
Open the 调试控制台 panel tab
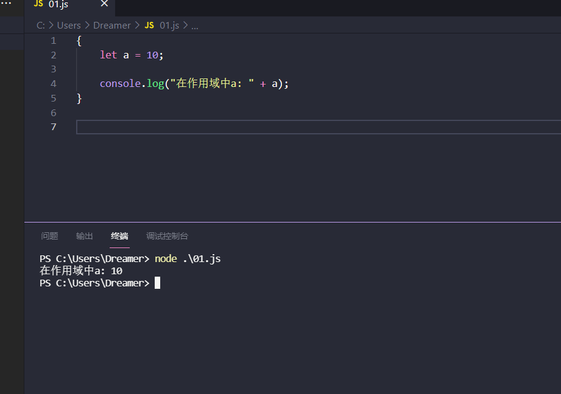pyautogui.click(x=167, y=236)
